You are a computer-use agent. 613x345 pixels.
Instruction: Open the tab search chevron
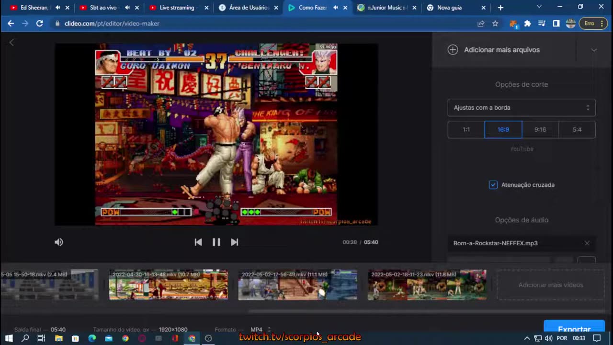click(539, 7)
